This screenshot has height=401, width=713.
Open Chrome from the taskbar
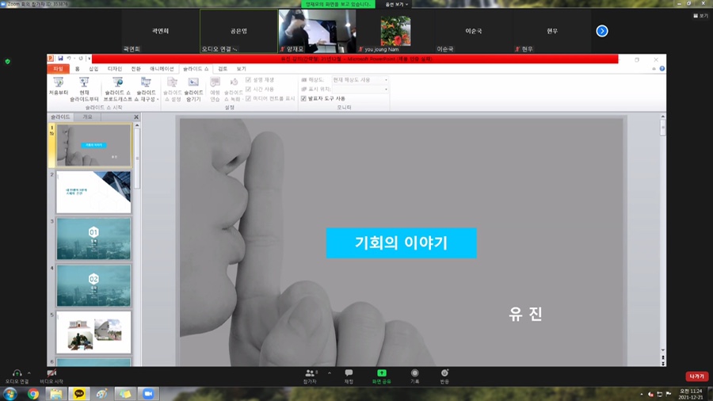33,394
